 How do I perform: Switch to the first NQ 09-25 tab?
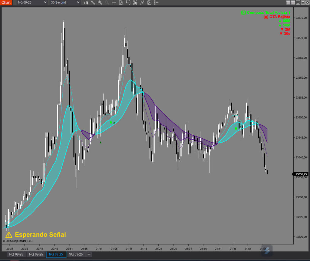coord(16,254)
